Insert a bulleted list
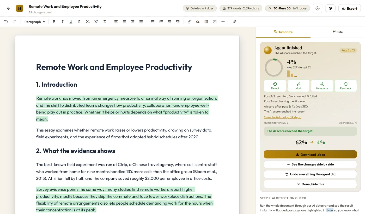 [153, 22]
